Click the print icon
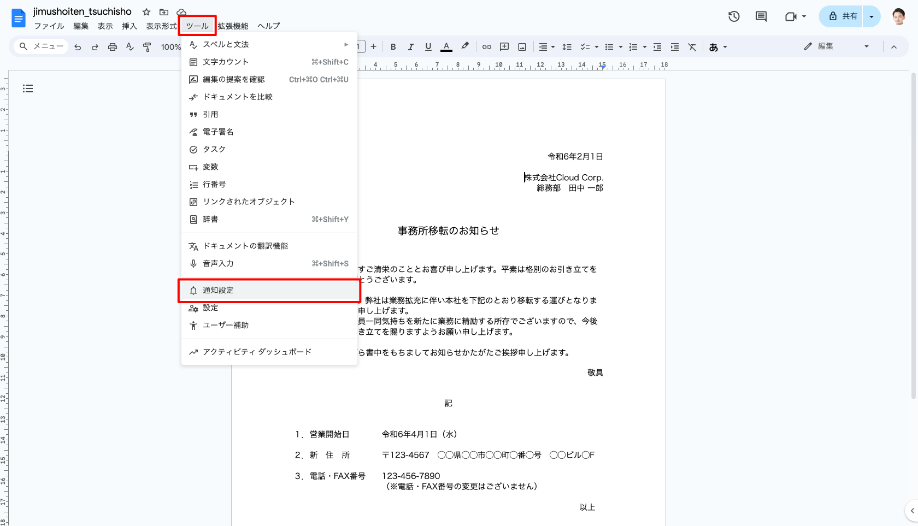Viewport: 918px width, 526px height. tap(113, 47)
